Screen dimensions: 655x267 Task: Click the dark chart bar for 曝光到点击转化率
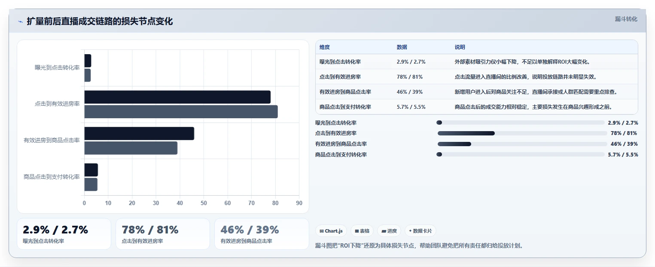pos(88,61)
